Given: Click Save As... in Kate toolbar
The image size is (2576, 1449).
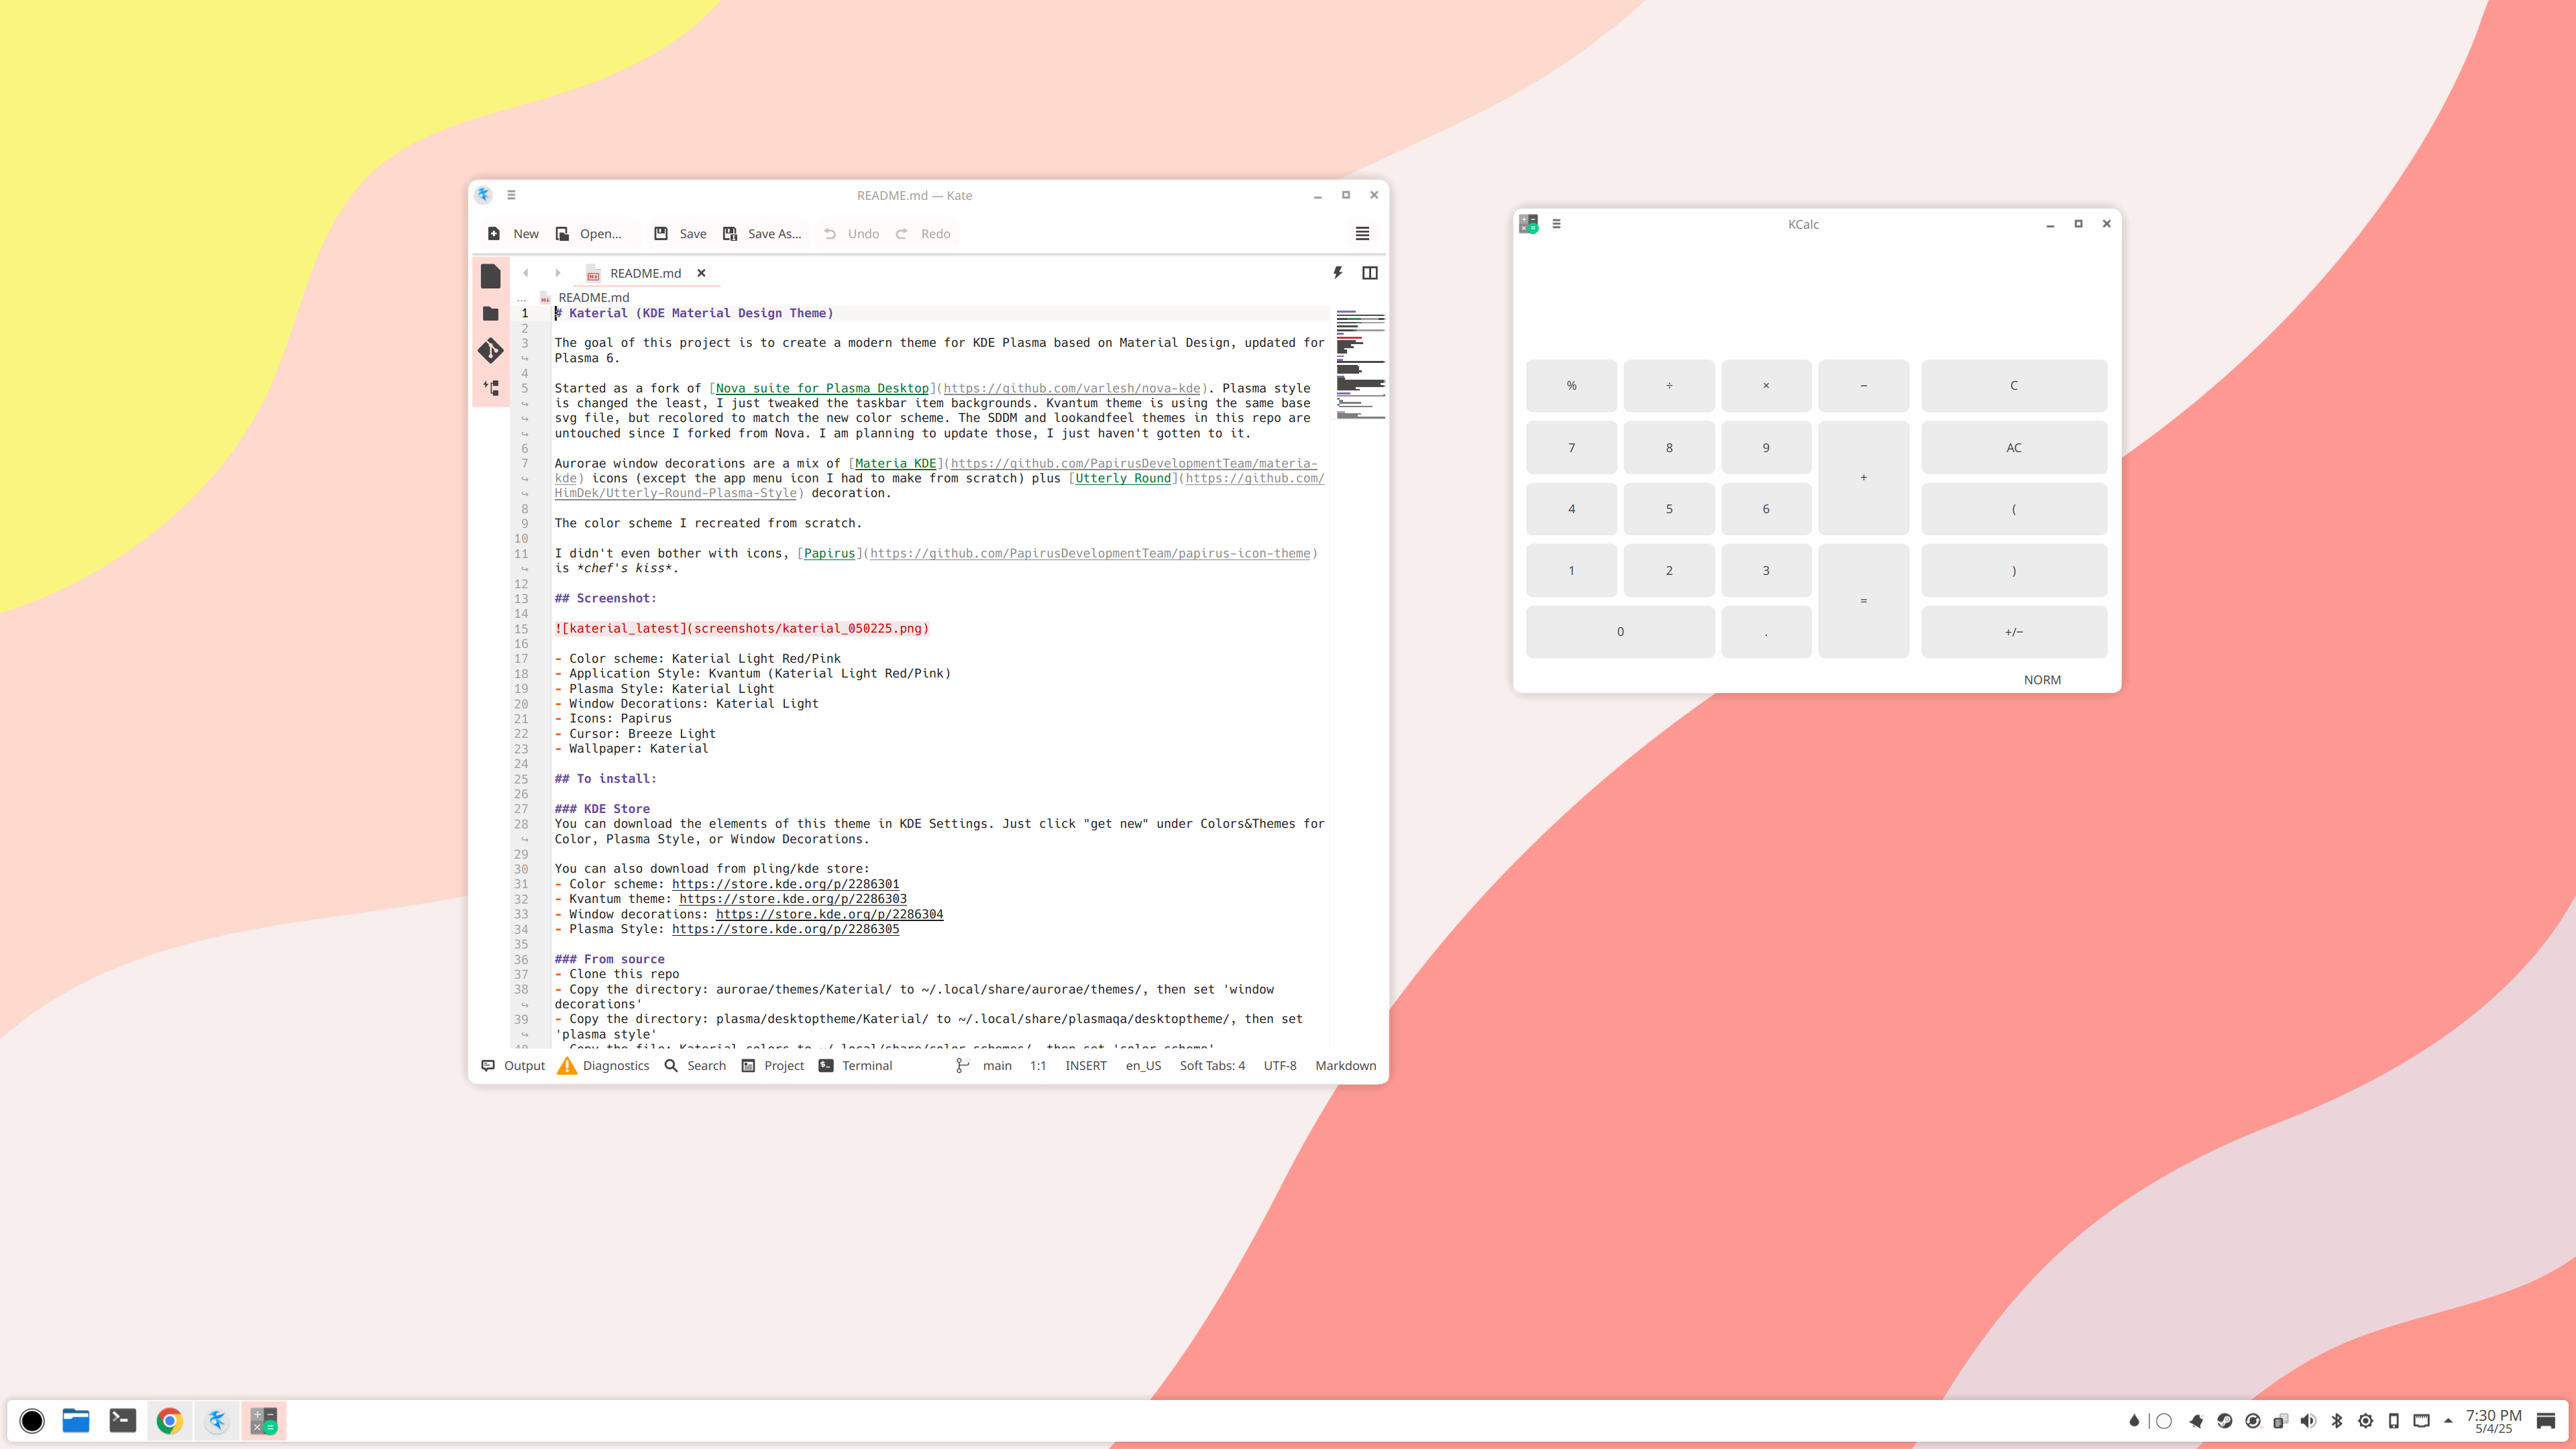Looking at the screenshot, I should (x=762, y=233).
